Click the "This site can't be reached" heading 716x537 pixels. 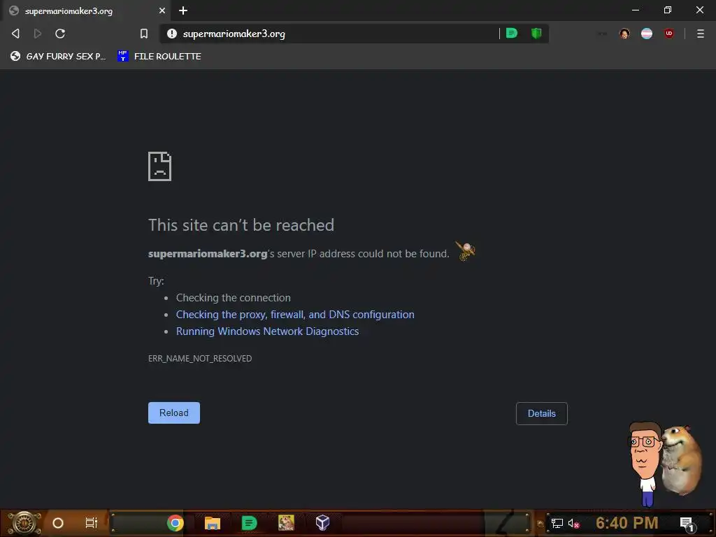[241, 225]
